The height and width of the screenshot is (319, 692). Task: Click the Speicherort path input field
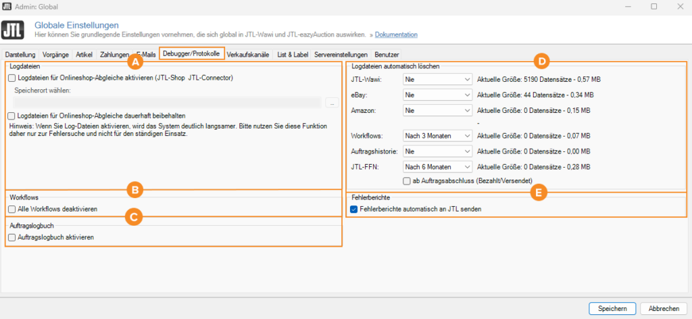[x=167, y=103]
